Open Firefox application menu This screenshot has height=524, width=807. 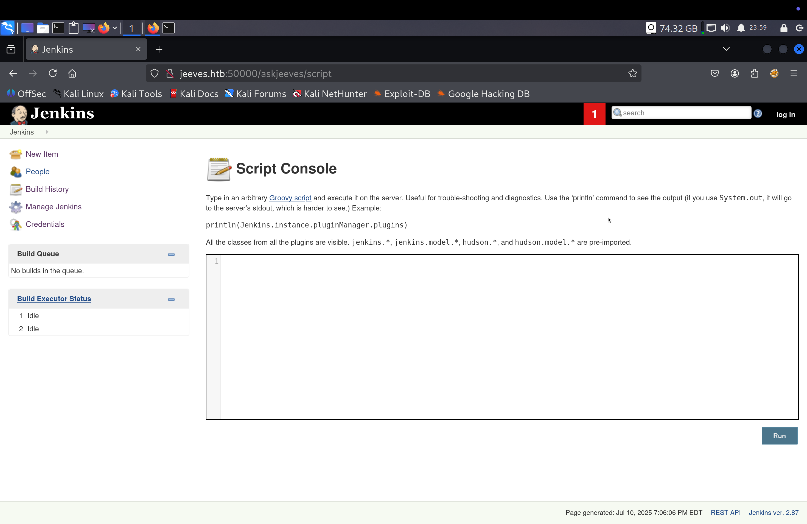794,73
